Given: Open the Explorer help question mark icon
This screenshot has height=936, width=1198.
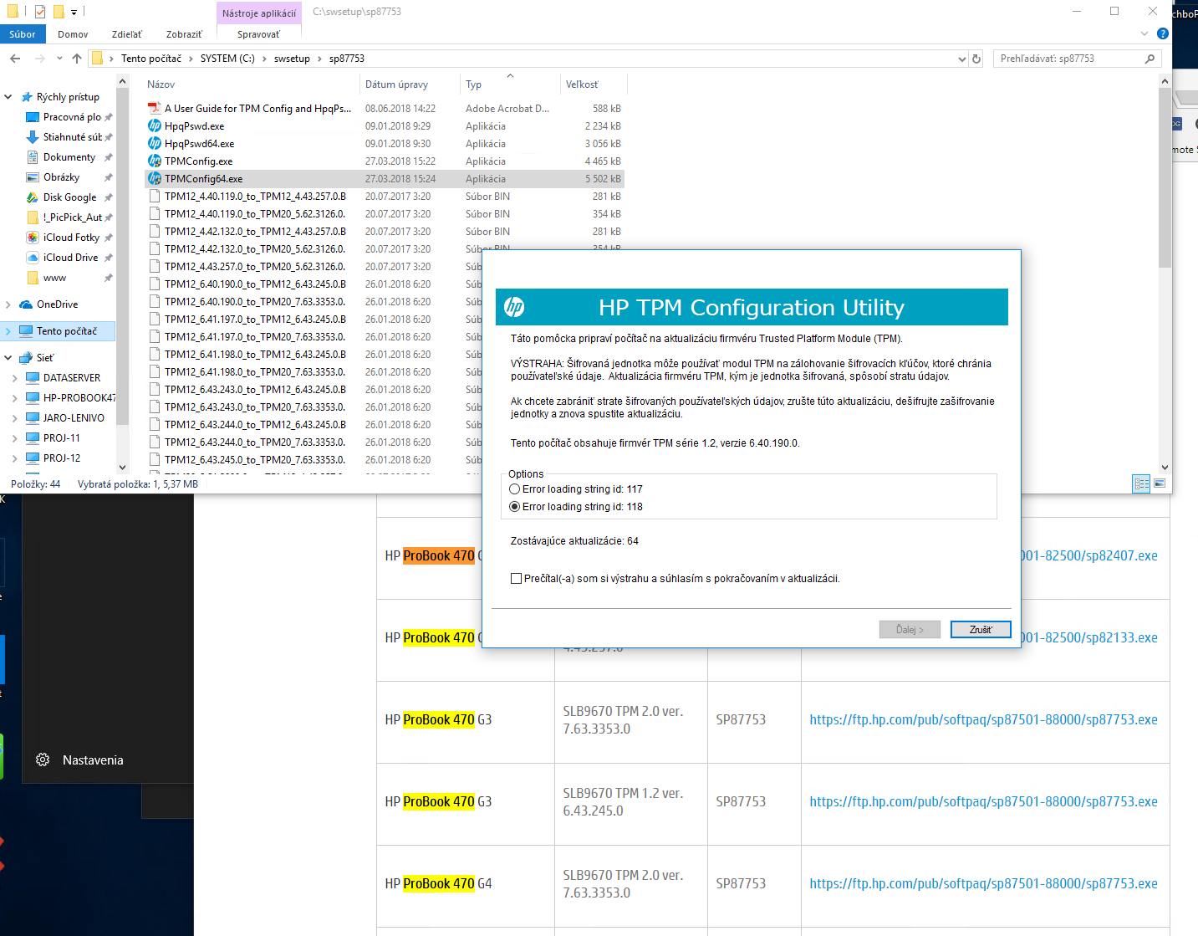Looking at the screenshot, I should pos(1162,34).
